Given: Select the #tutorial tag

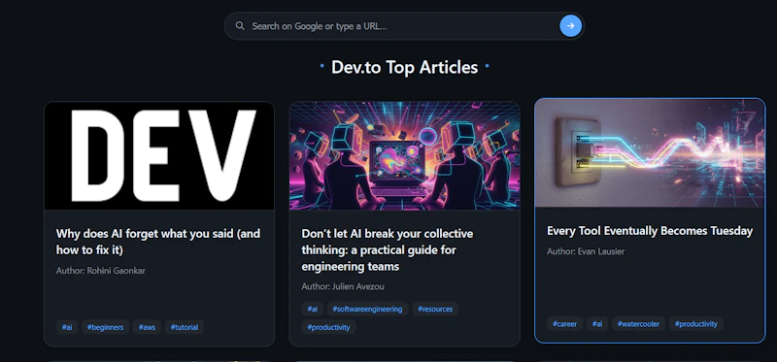Looking at the screenshot, I should (185, 327).
